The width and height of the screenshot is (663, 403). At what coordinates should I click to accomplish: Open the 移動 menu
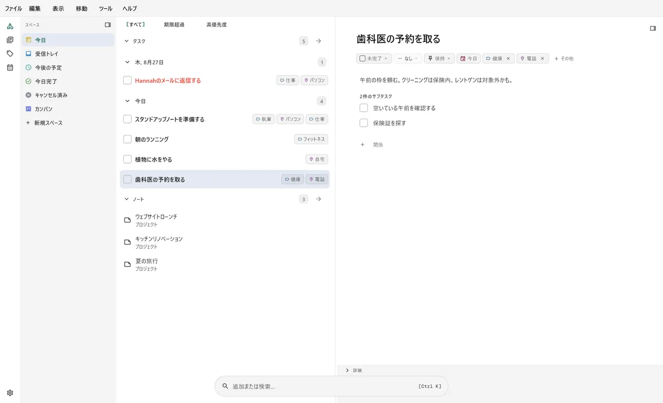click(81, 8)
